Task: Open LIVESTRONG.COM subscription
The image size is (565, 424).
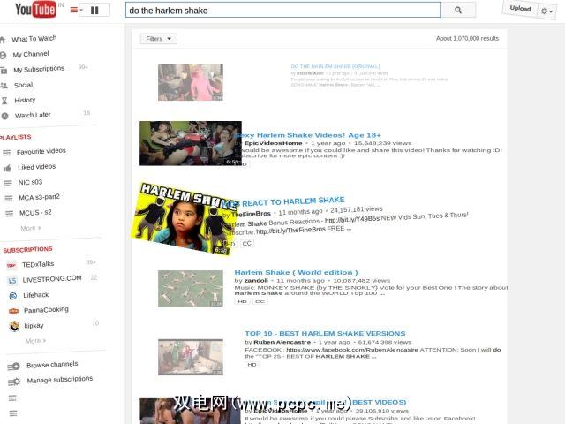Action: point(52,279)
